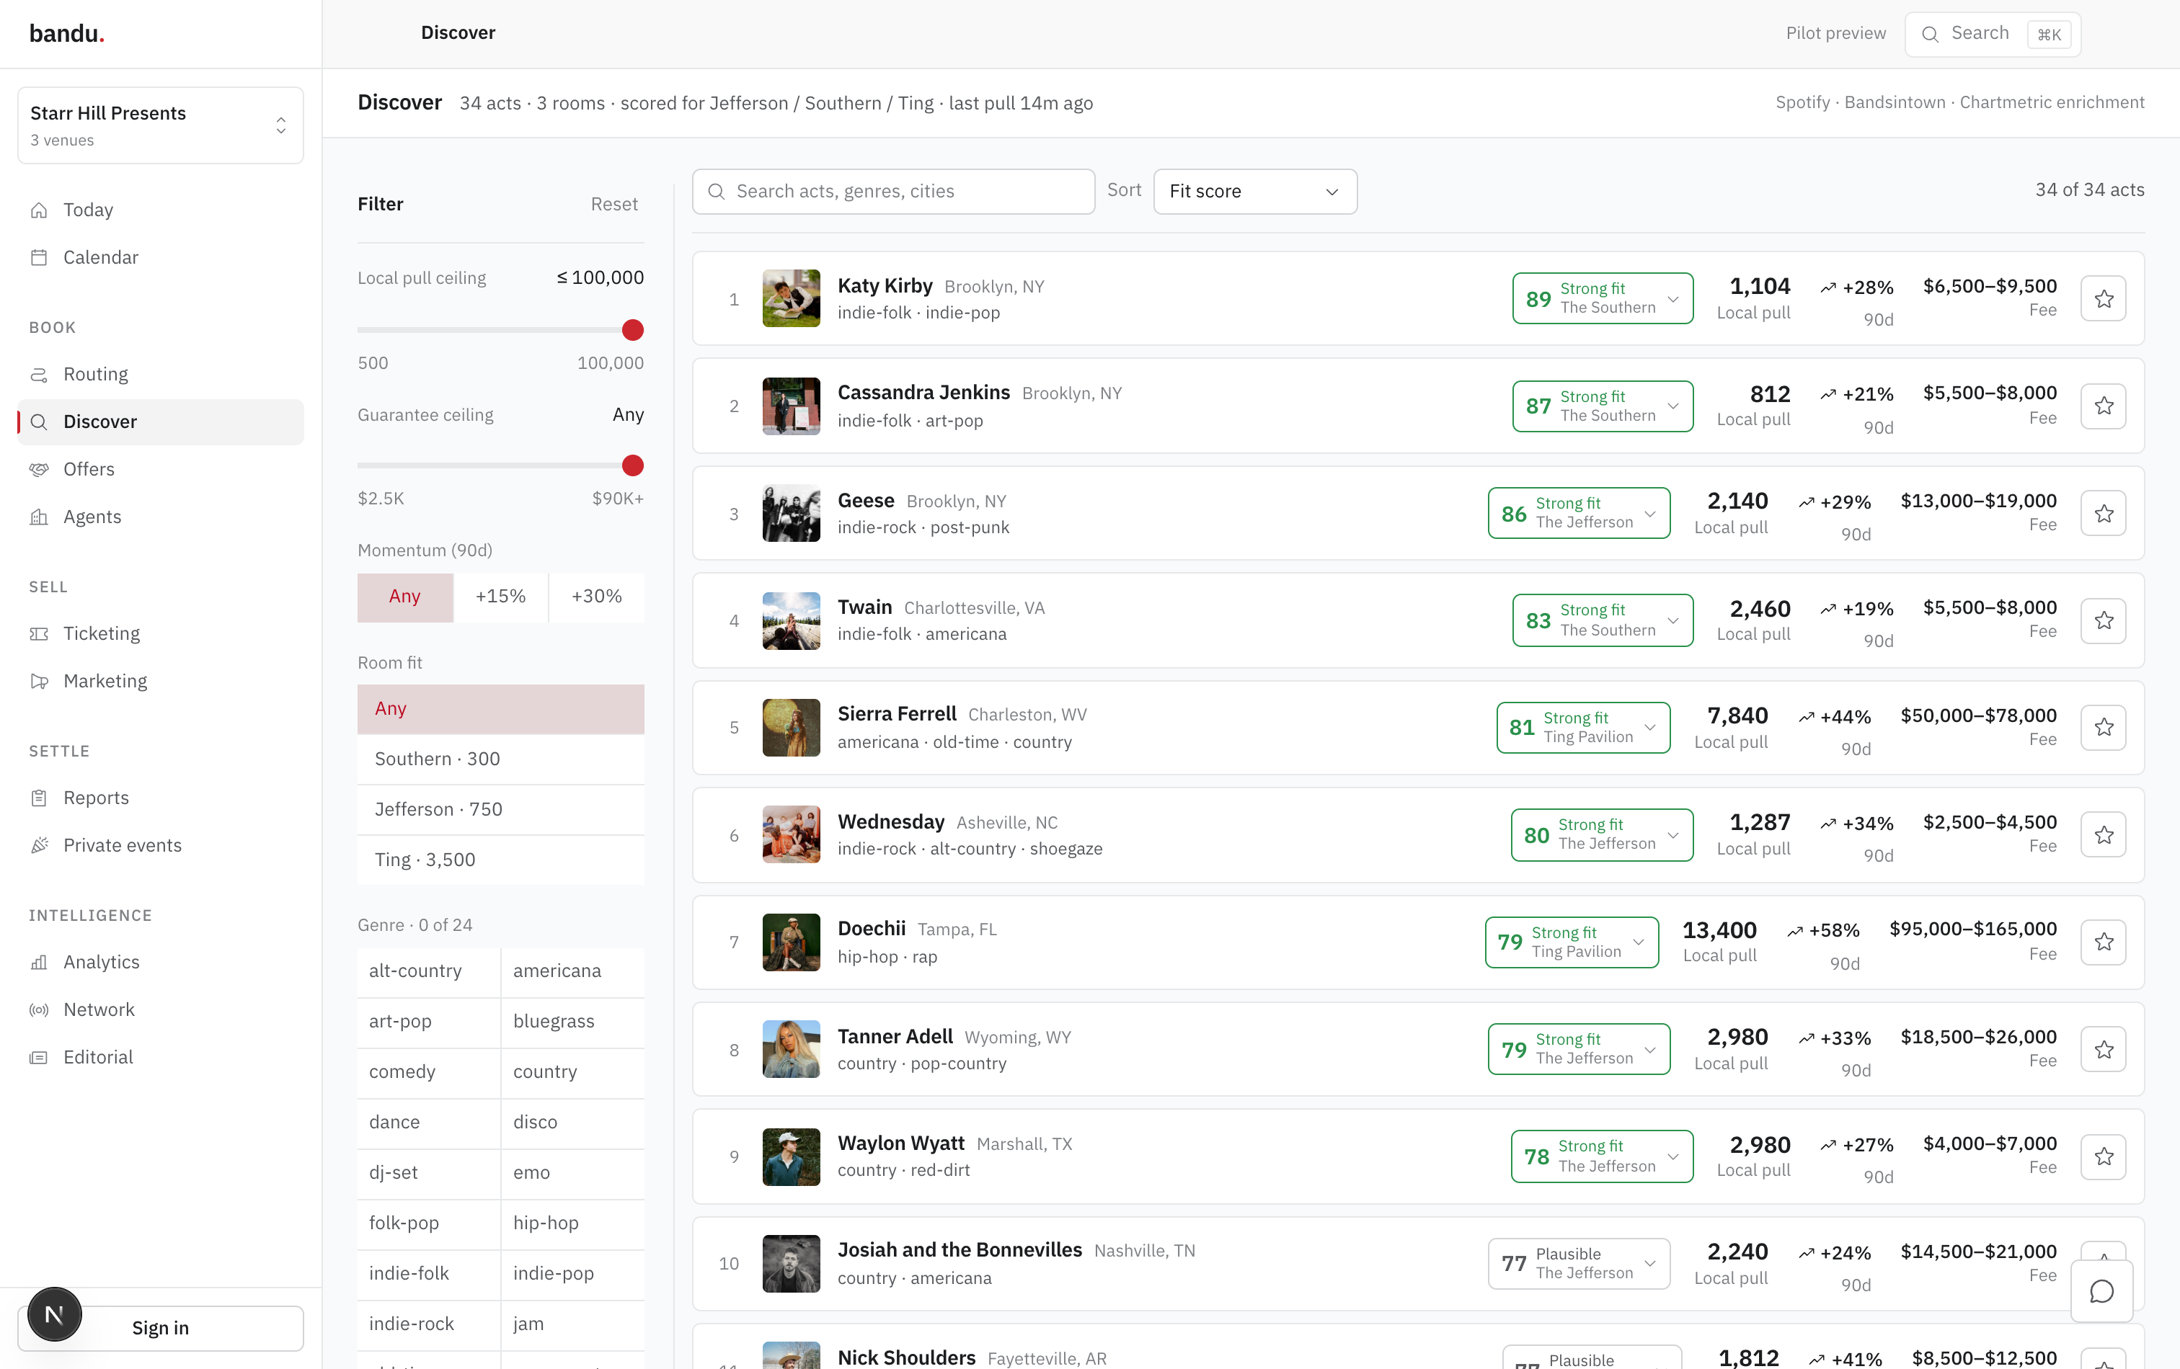The image size is (2180, 1369).
Task: Expand Twain's Strong fit score dropdown
Action: coord(1603,620)
